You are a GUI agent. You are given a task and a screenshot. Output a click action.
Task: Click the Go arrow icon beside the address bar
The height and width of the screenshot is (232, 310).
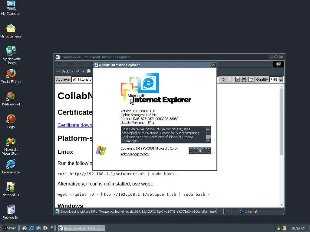click(223, 79)
